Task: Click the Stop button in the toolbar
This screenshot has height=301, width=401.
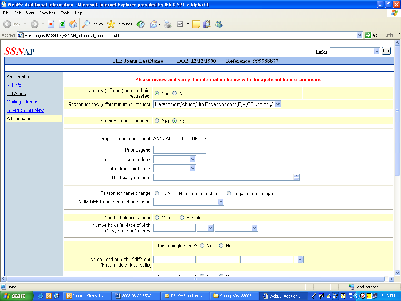Action: [51, 24]
